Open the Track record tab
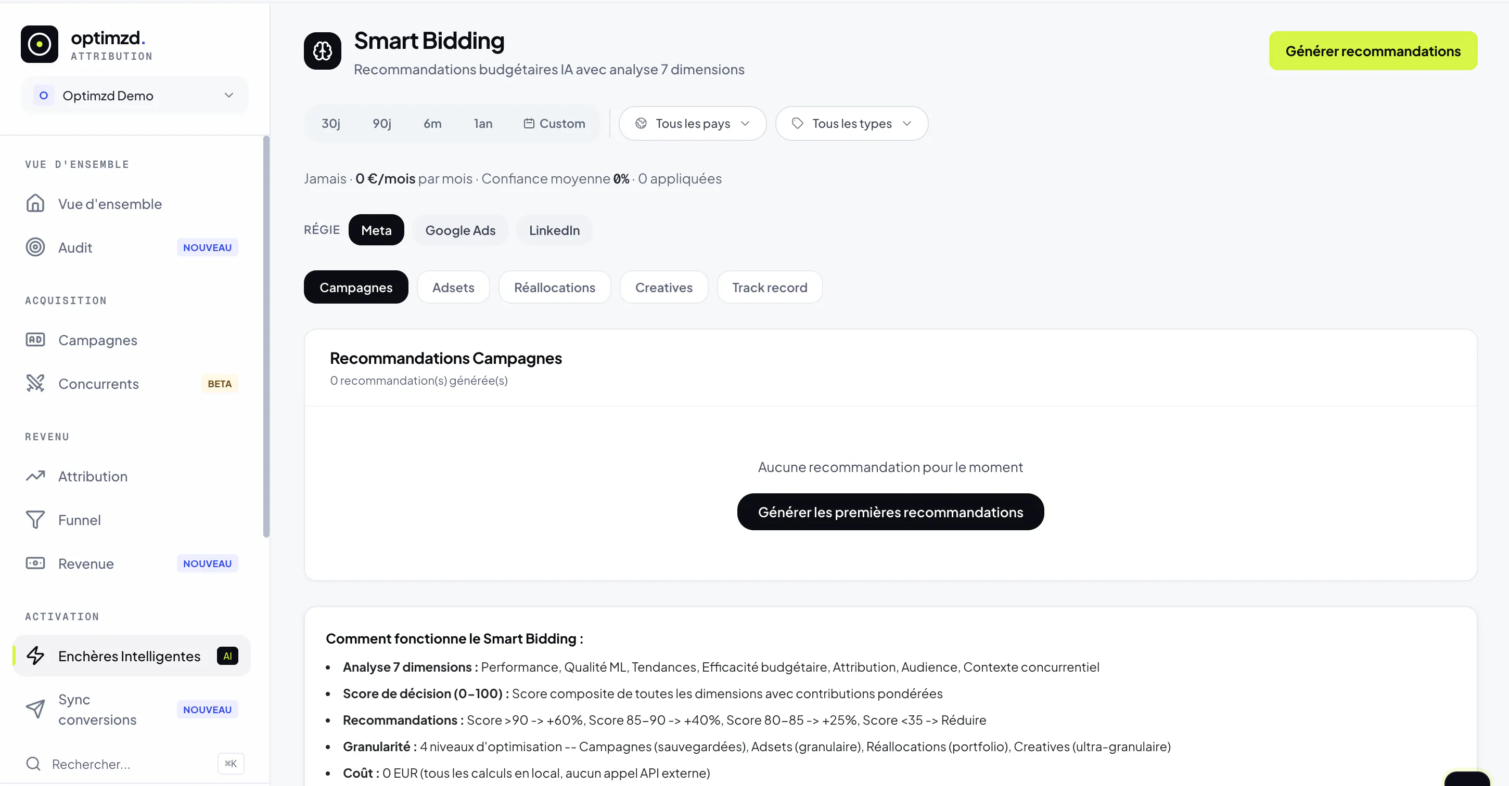The height and width of the screenshot is (786, 1509). pos(769,287)
